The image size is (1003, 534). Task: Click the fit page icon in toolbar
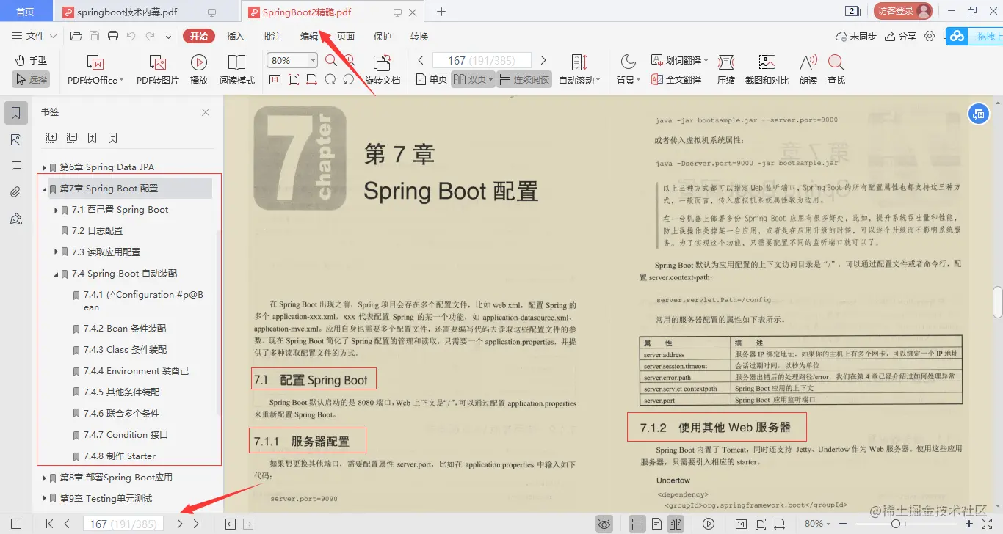pos(293,80)
